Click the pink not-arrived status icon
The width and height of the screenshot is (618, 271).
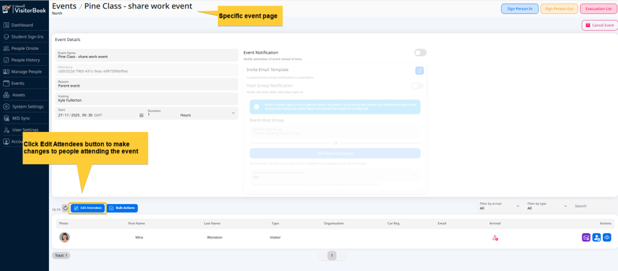[x=495, y=238]
